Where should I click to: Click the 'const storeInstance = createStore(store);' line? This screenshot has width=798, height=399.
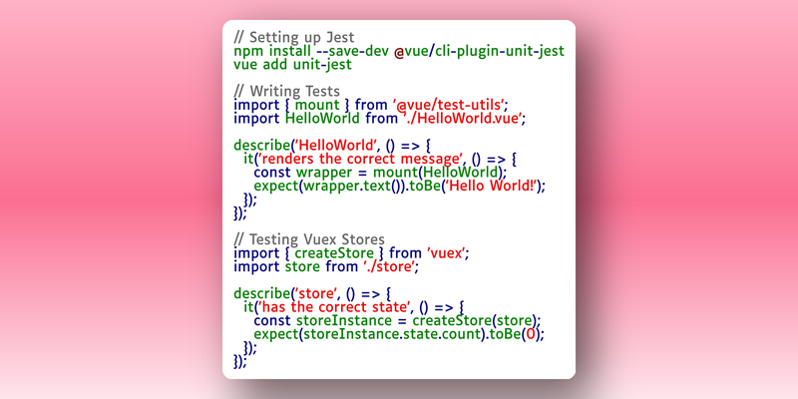coord(397,321)
